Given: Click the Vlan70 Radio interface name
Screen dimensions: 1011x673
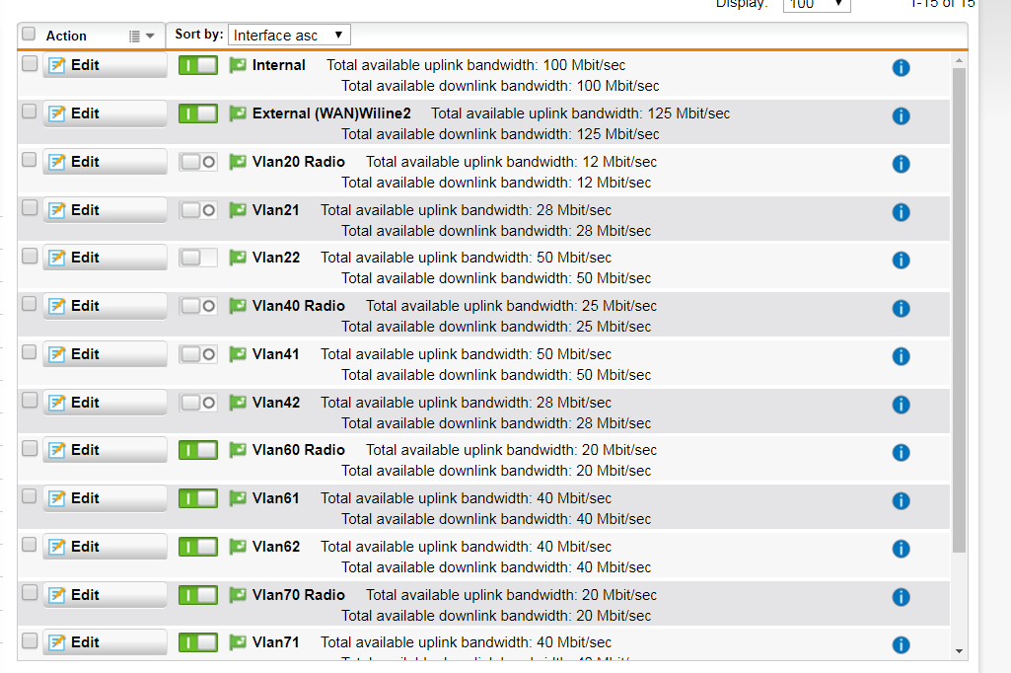Looking at the screenshot, I should click(299, 595).
